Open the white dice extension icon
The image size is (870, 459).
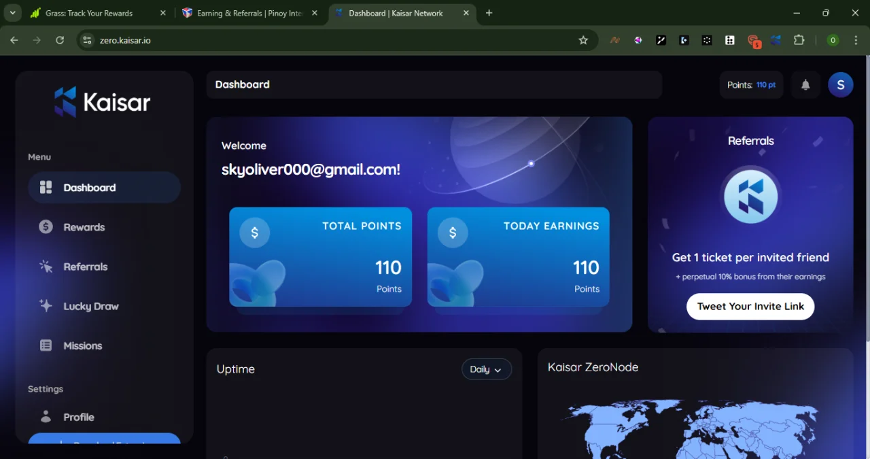pos(730,40)
